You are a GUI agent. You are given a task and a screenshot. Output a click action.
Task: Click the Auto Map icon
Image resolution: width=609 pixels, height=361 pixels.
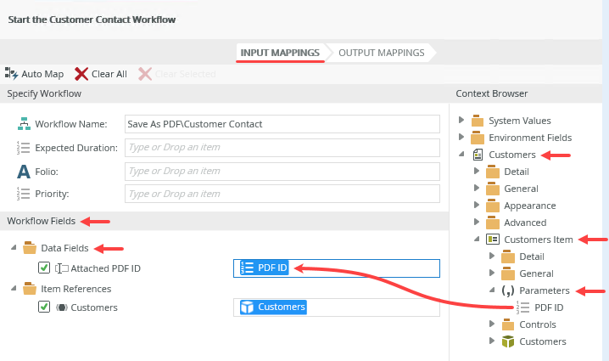pos(11,74)
